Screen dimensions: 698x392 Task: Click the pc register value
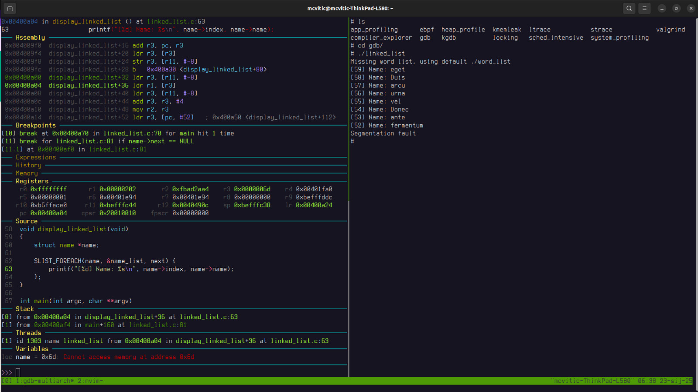tap(48, 213)
